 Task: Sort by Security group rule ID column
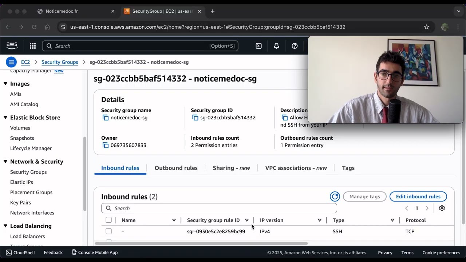tap(247, 220)
